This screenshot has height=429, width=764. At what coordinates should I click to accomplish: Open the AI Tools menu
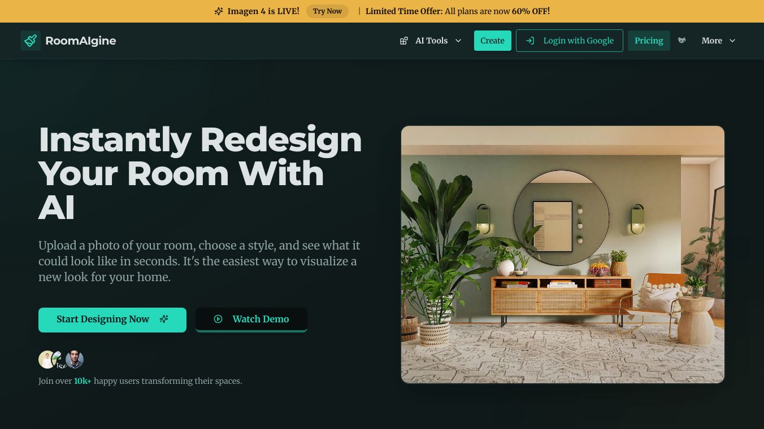(x=431, y=41)
